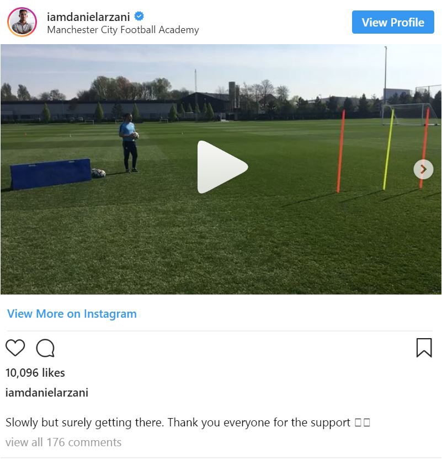View the 10,096 likes list
Screen dimensions: 442x460
tap(35, 372)
